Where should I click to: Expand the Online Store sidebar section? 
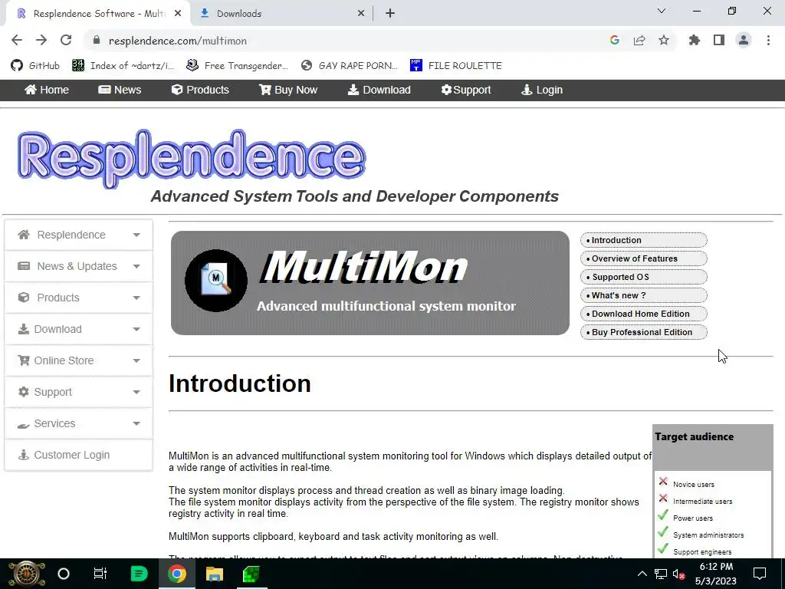coord(79,360)
